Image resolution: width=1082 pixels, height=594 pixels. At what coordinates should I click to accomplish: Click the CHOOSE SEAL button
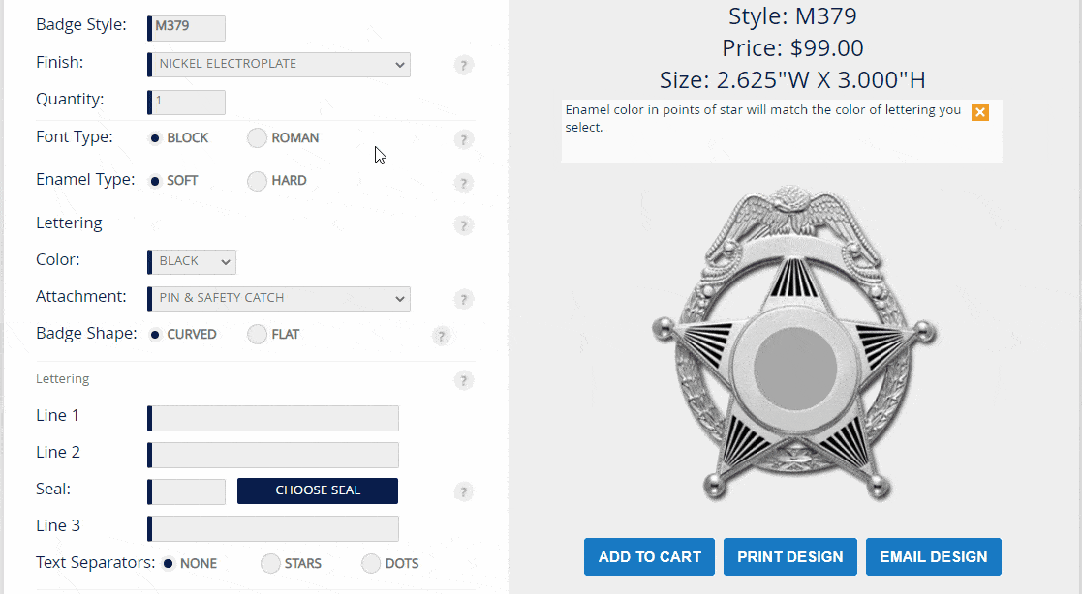pyautogui.click(x=318, y=490)
